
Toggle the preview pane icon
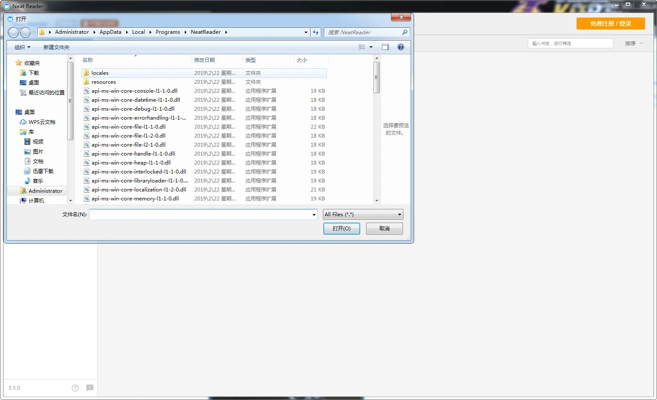click(385, 47)
